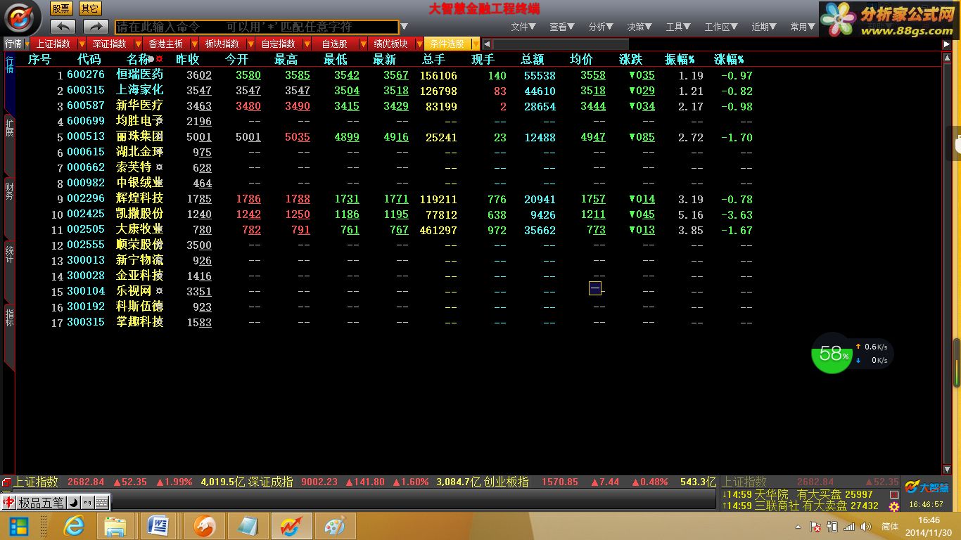Expand the 上证指数 tab dropdown arrow
961x540 pixels.
coord(82,44)
